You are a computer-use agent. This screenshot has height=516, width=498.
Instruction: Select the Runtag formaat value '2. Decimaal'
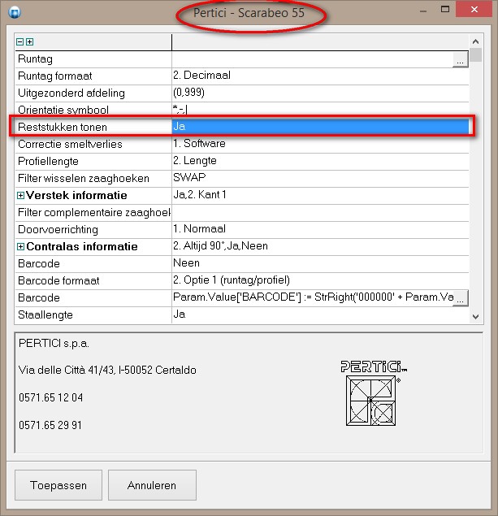[201, 75]
